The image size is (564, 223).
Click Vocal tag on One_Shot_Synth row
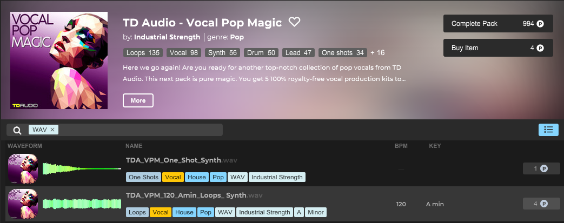173,177
